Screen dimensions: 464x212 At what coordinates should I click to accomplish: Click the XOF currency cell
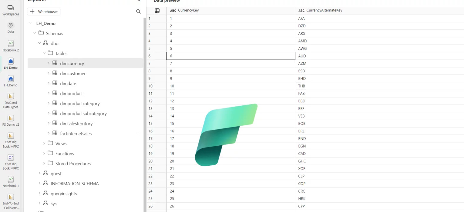tap(379, 169)
